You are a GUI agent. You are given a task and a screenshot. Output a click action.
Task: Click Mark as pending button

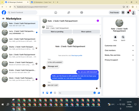[57, 32]
